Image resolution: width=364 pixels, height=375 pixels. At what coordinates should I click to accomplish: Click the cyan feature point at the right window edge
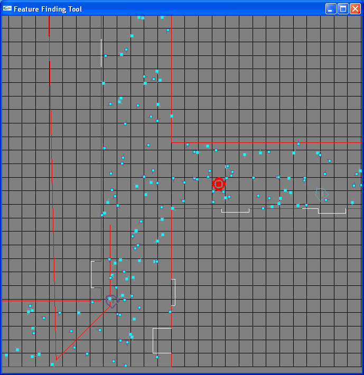click(x=360, y=171)
